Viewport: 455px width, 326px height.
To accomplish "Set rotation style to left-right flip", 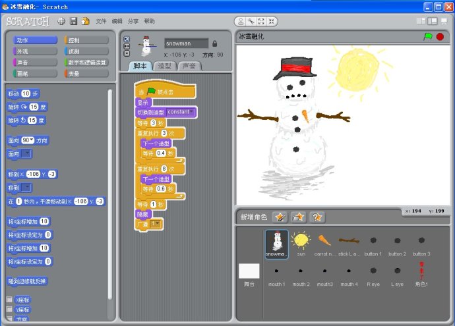I will tap(127, 46).
